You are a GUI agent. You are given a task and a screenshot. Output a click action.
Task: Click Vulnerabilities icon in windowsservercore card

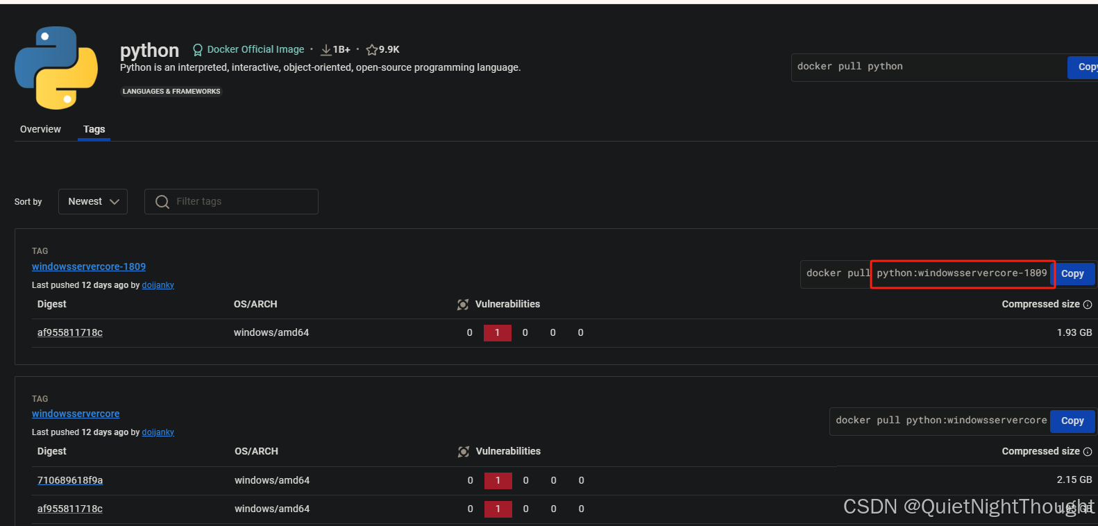pyautogui.click(x=464, y=452)
